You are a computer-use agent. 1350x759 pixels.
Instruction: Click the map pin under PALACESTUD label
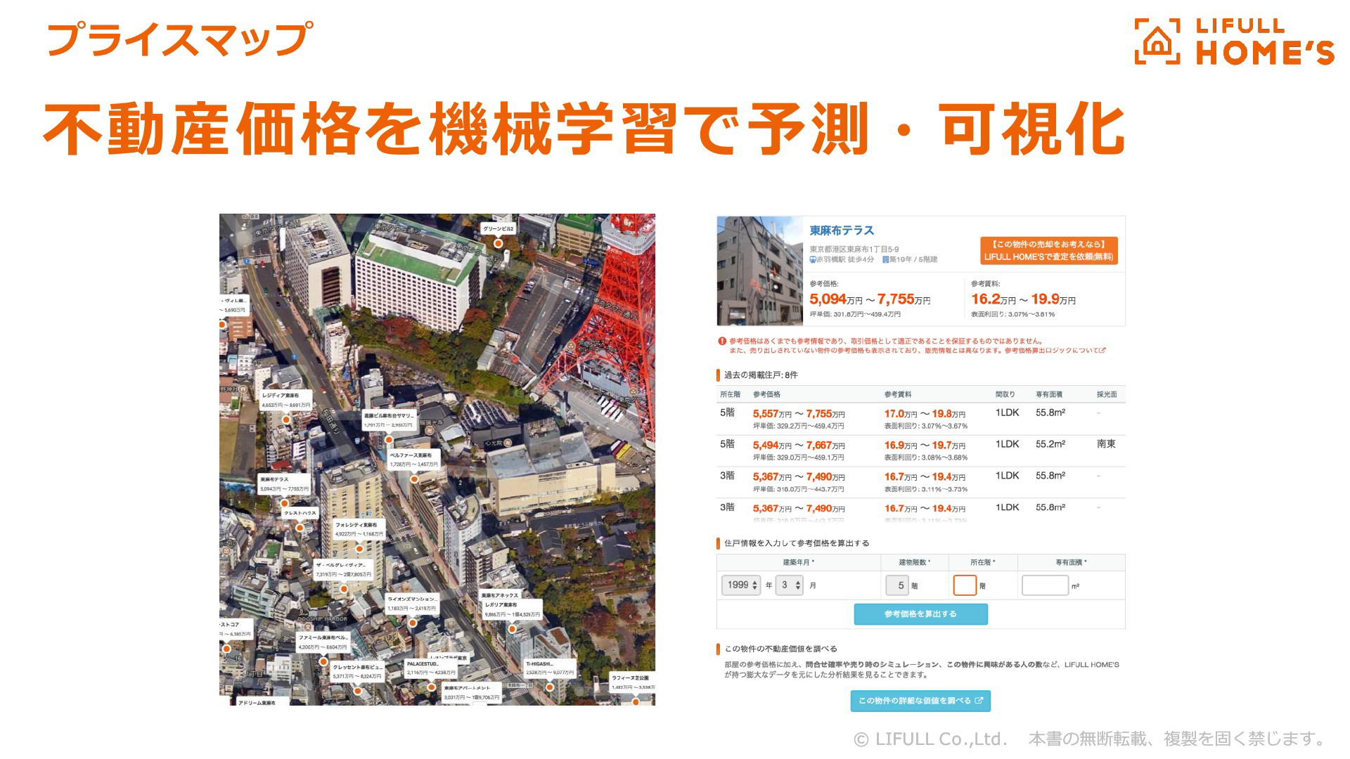point(432,687)
